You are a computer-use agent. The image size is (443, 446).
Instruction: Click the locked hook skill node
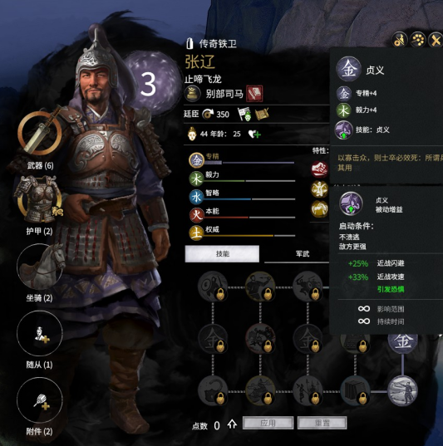tap(213, 390)
